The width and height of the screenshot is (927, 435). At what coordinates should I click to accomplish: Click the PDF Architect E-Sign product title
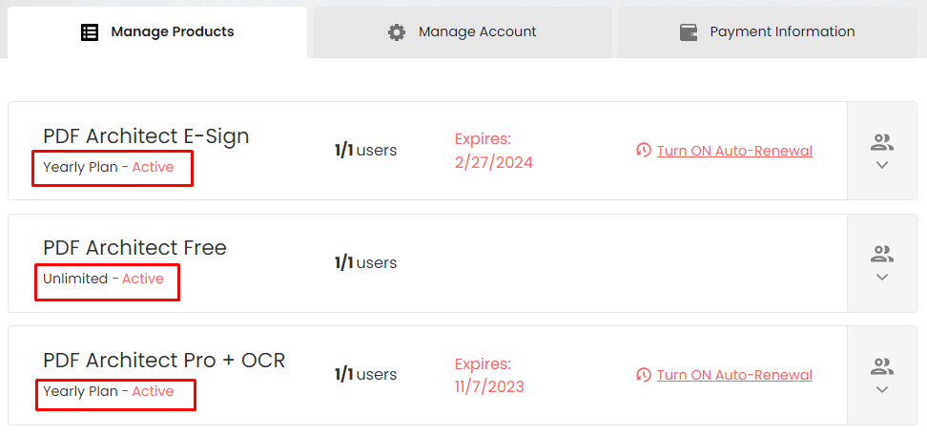pos(146,136)
